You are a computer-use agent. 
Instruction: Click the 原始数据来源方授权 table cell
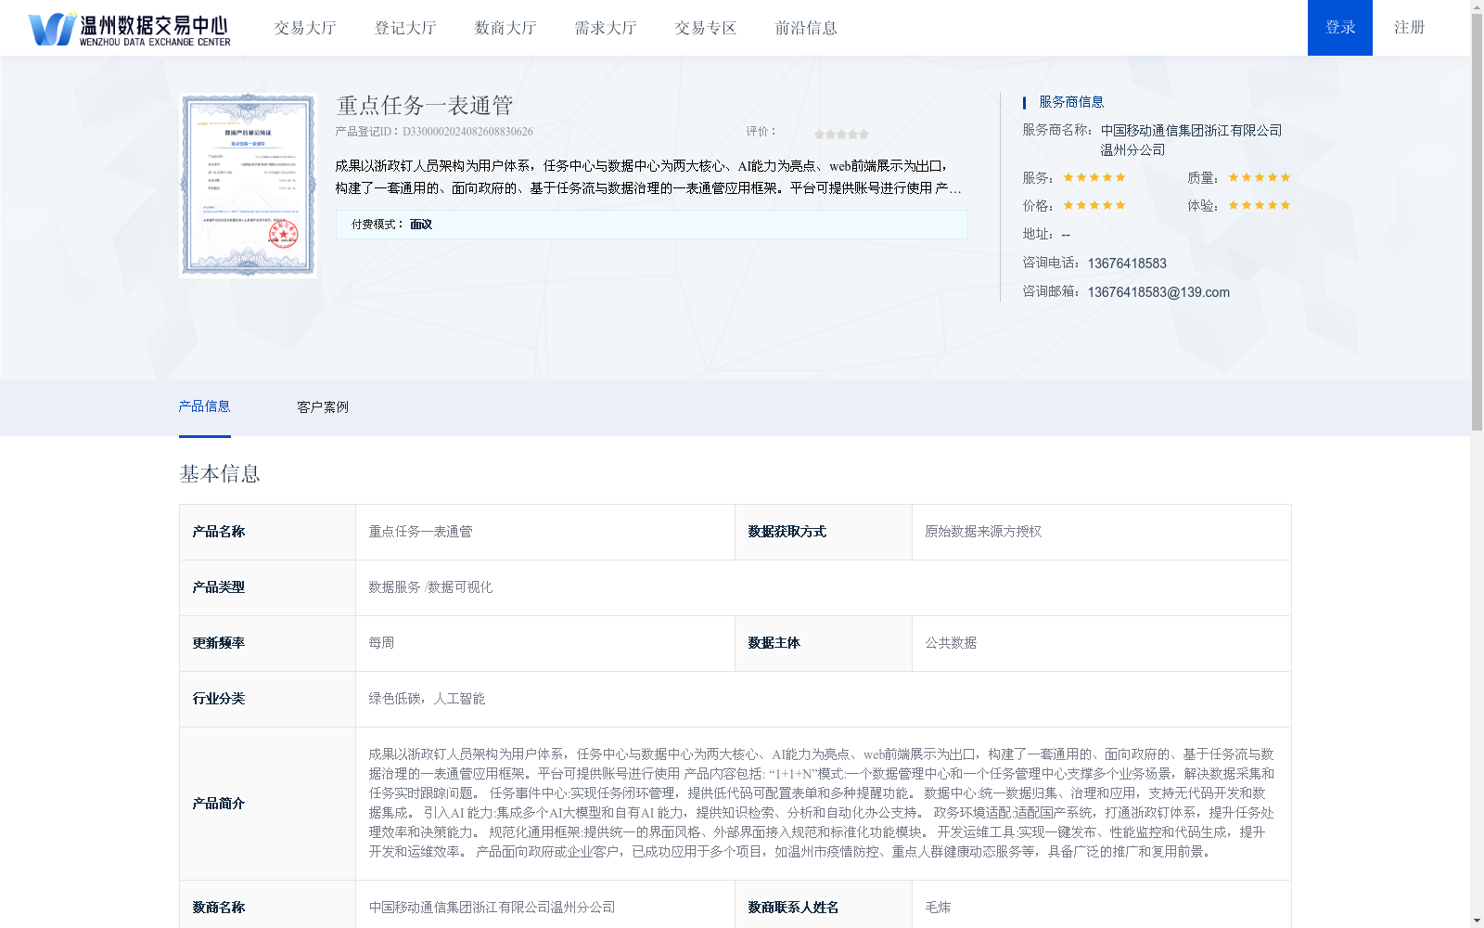(1101, 532)
